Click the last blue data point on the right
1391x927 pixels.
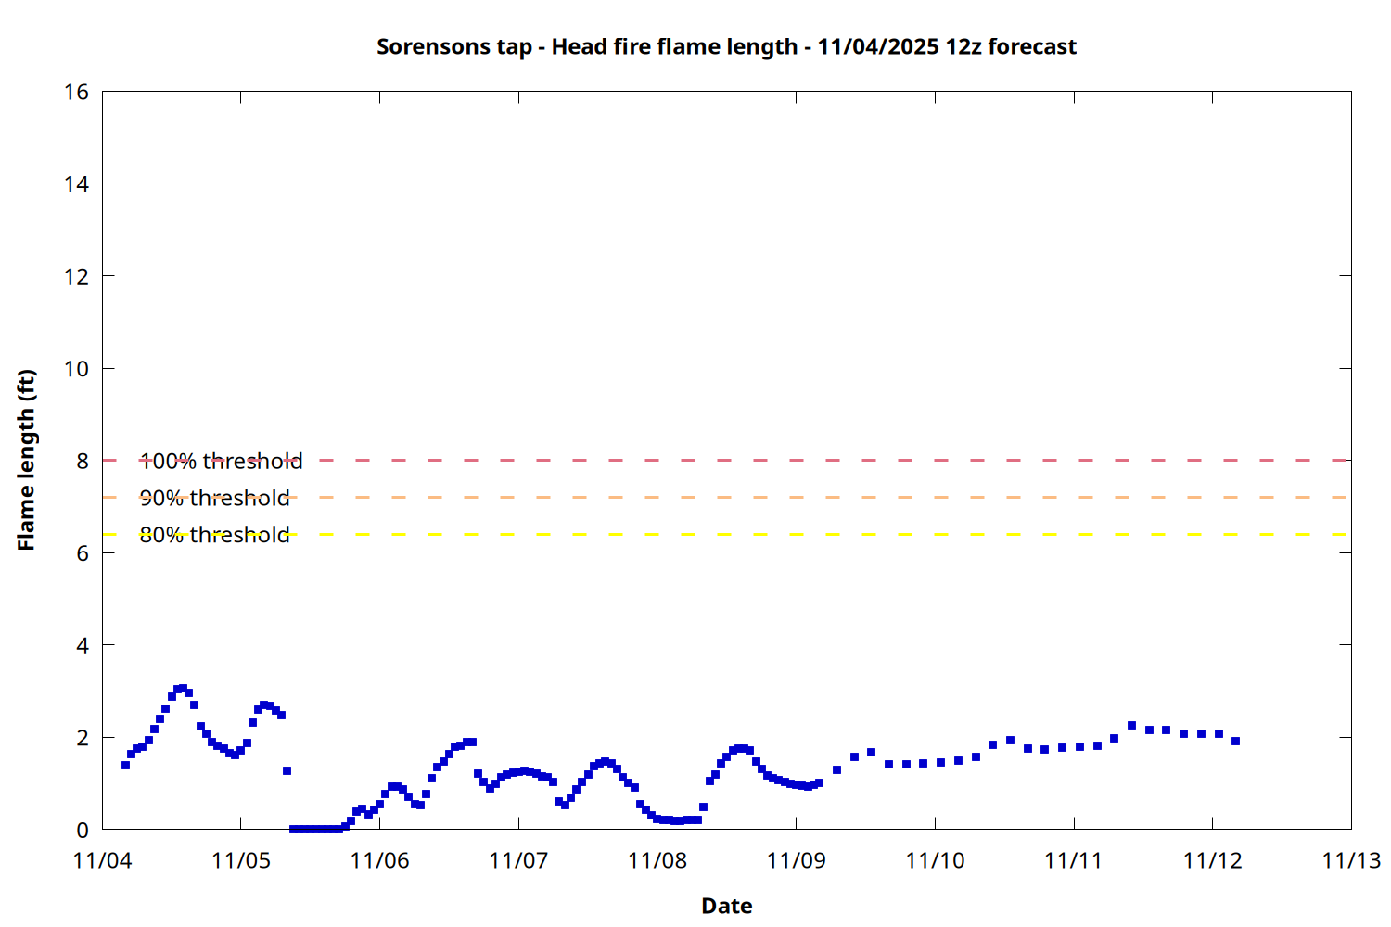pos(1235,741)
